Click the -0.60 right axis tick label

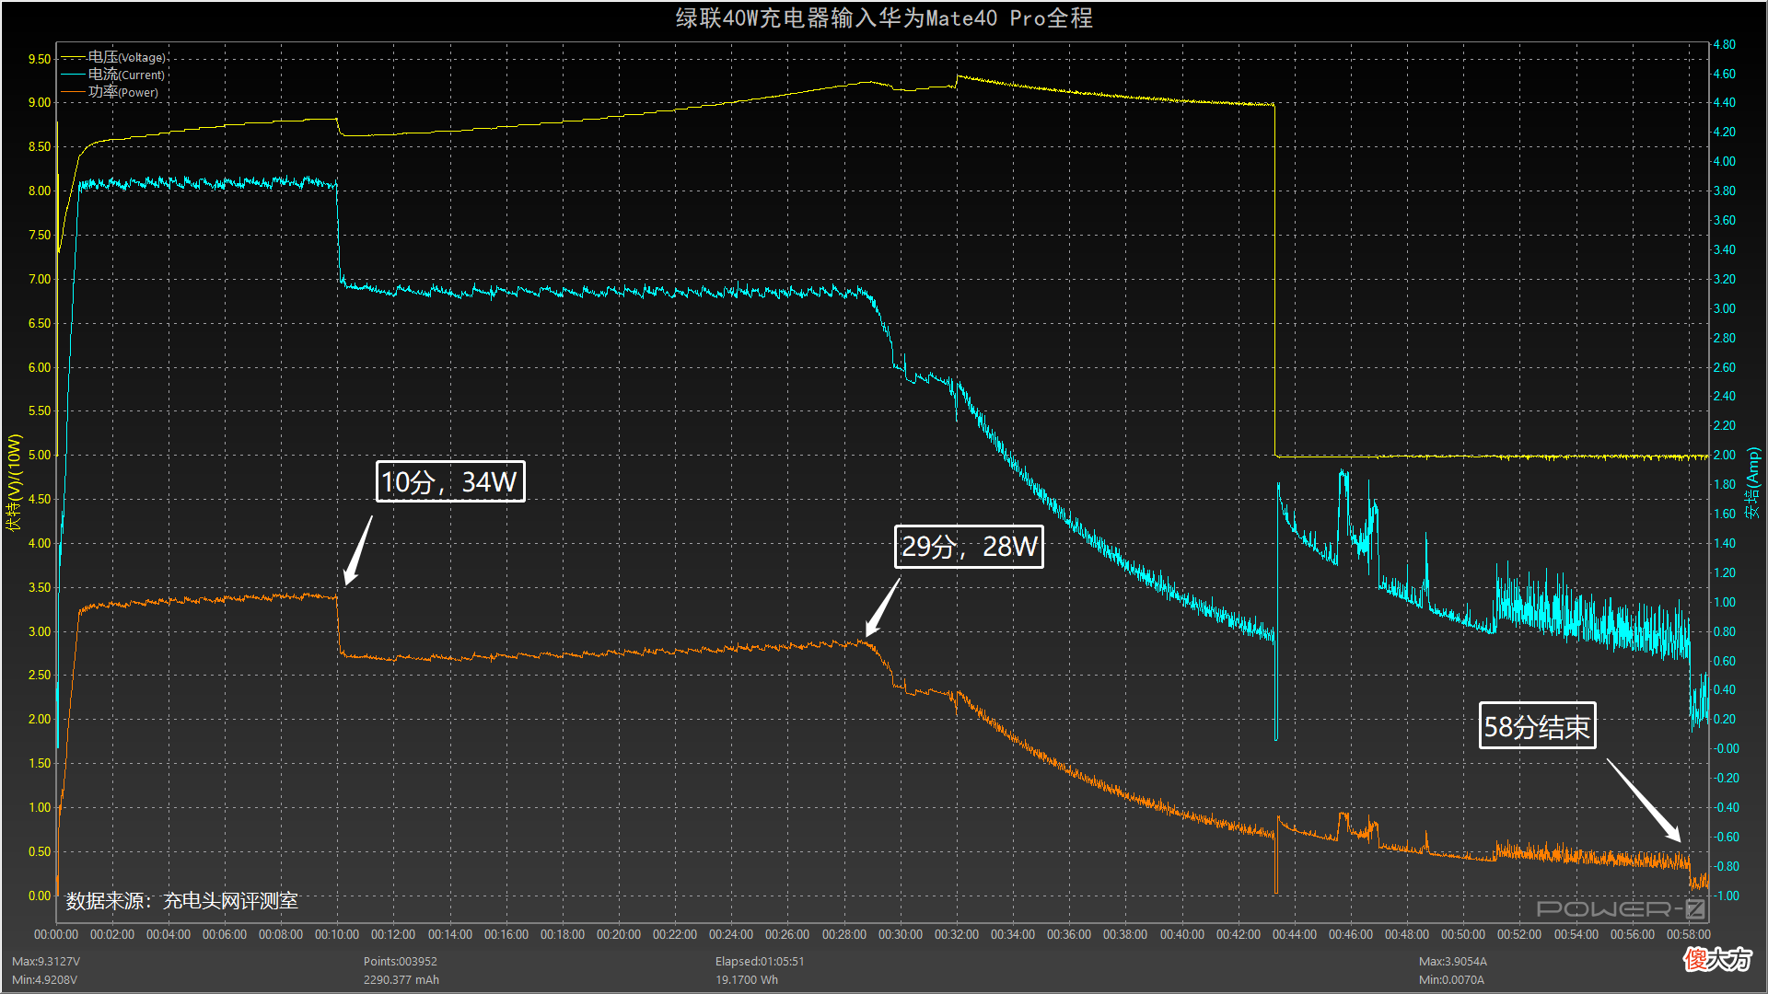click(1726, 838)
